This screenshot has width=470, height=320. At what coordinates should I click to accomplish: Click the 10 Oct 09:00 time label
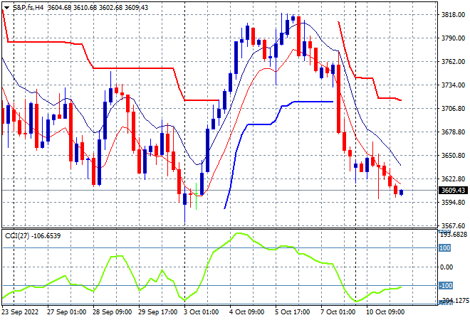click(385, 312)
